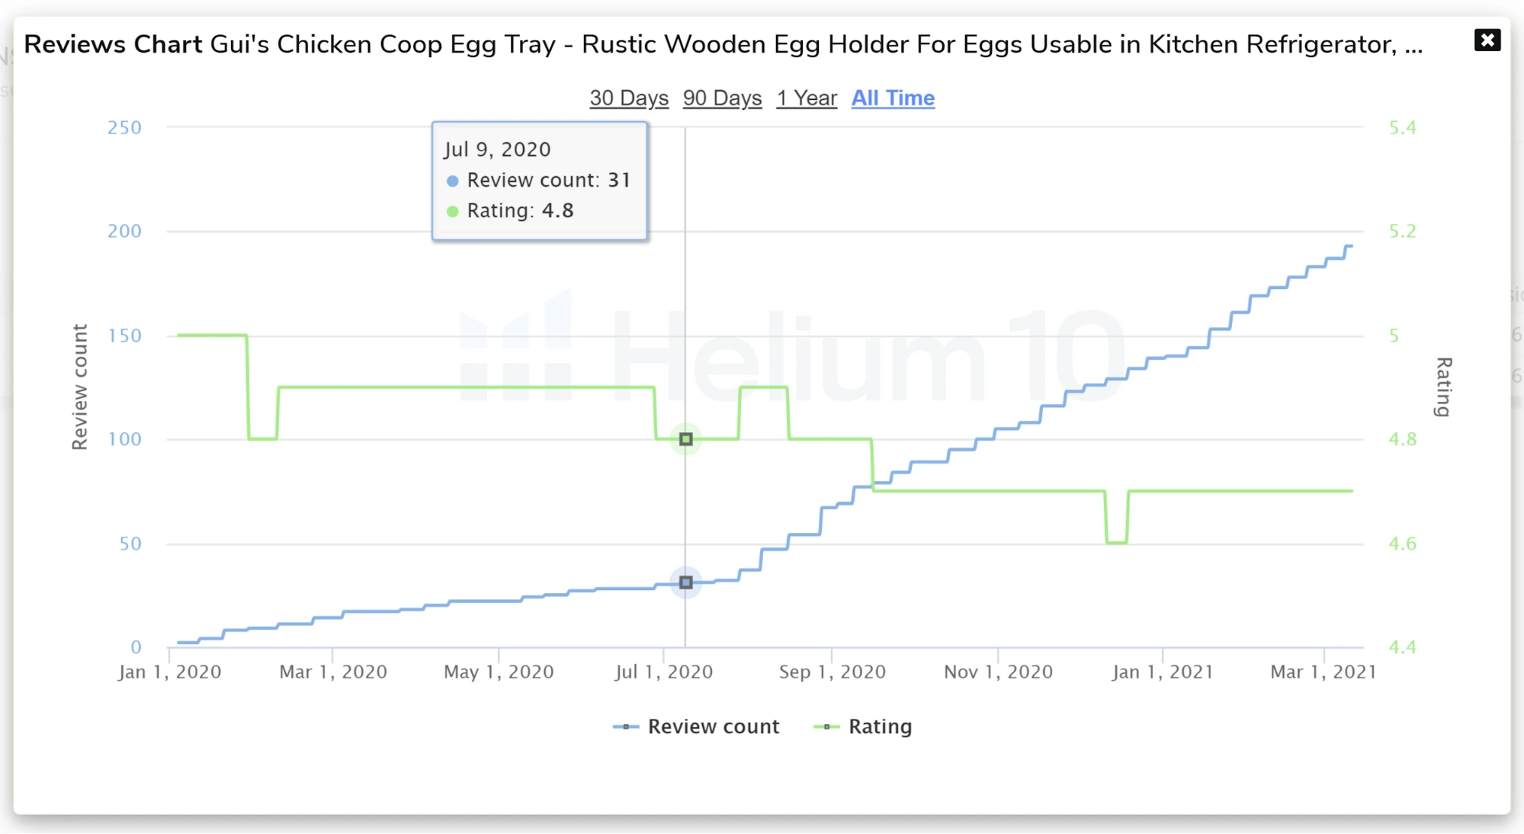This screenshot has width=1524, height=834.
Task: Click the vertical Review count axis title
Action: coord(80,387)
